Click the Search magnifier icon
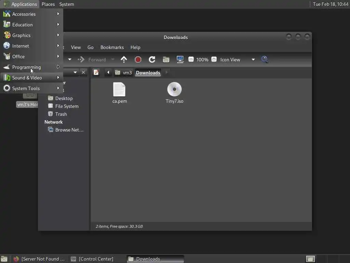350x263 pixels. (265, 60)
